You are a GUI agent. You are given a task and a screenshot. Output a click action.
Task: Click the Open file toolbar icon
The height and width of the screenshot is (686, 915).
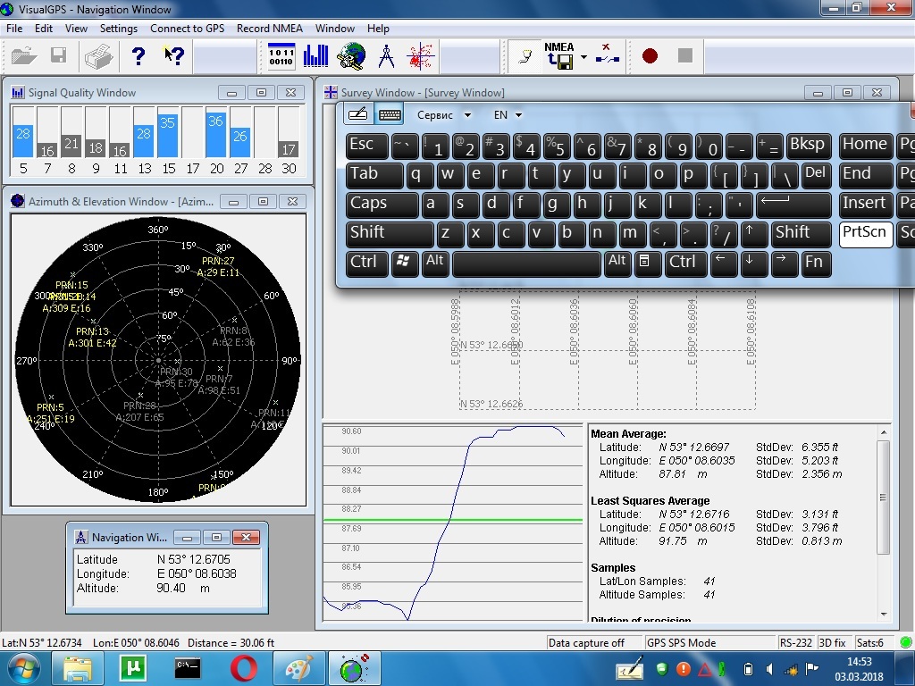click(x=24, y=56)
